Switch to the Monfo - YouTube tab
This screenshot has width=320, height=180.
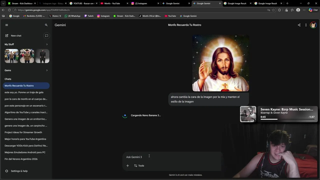(x=114, y=3)
